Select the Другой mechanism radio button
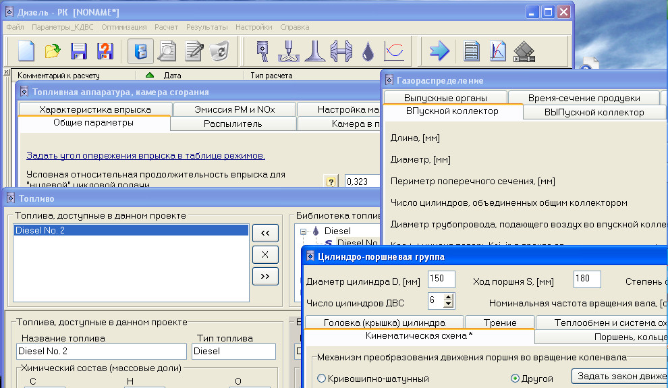Screen dimensions: 668x388 [516, 379]
